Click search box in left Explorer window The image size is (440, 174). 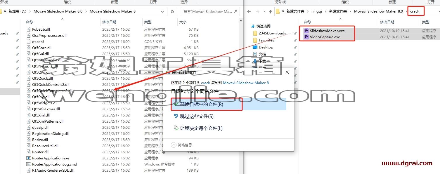pos(210,11)
